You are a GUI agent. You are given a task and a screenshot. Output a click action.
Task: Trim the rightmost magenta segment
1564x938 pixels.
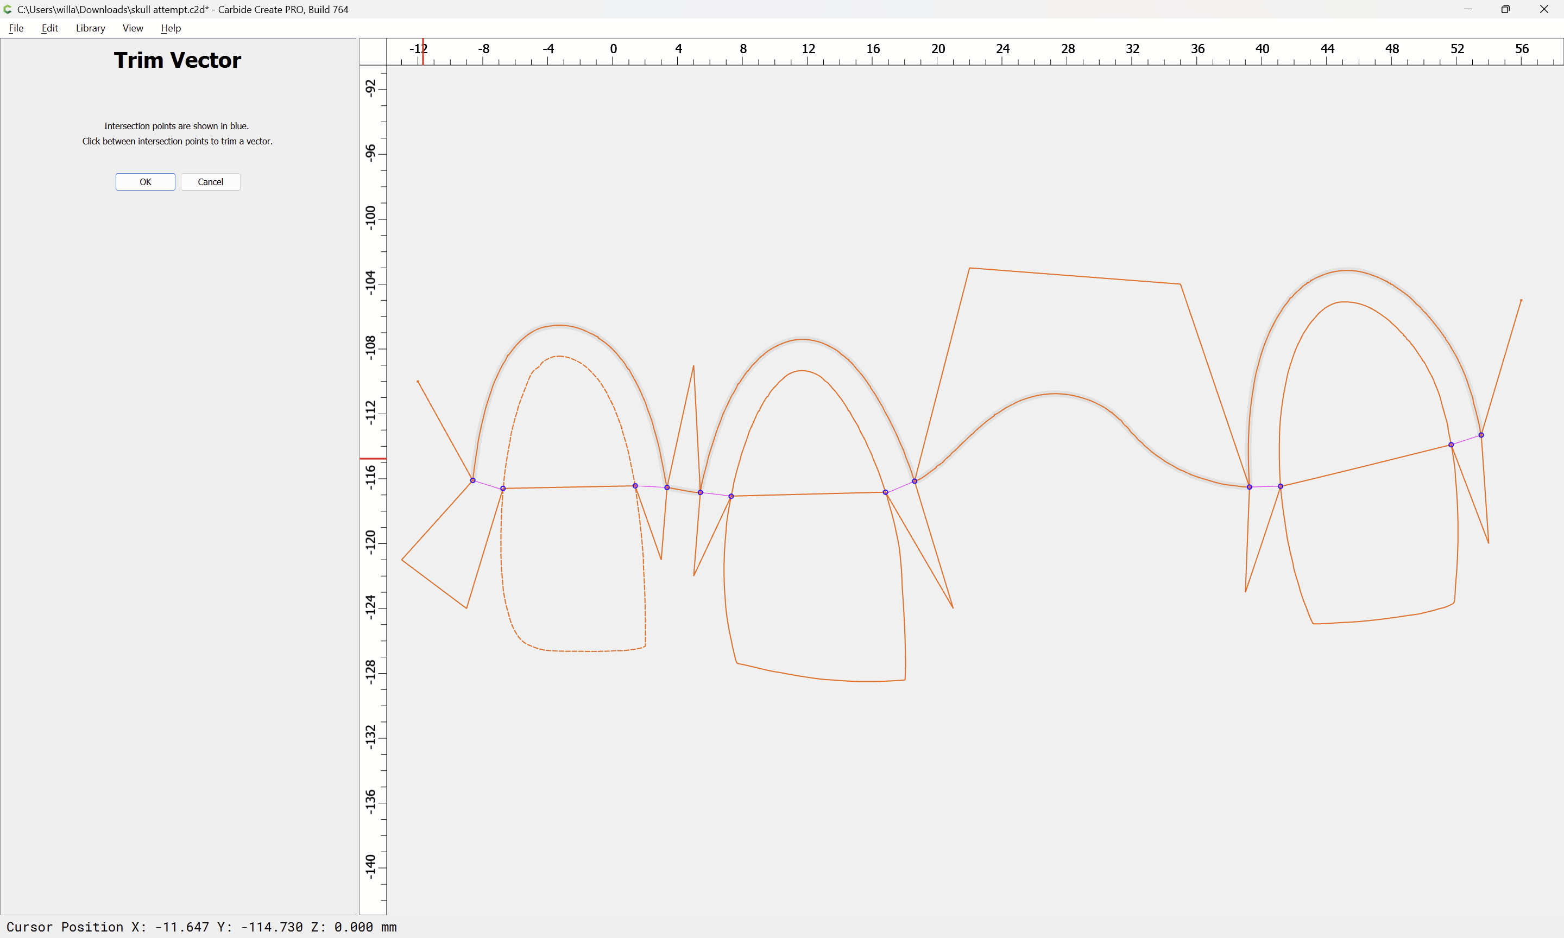(x=1466, y=440)
